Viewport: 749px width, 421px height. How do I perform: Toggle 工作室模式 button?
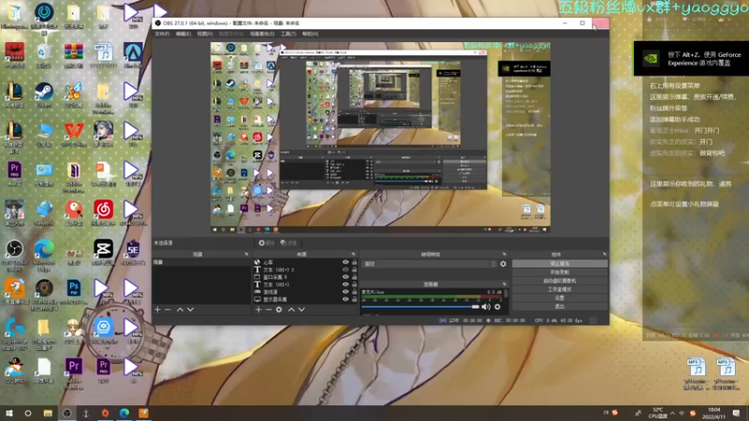click(560, 289)
